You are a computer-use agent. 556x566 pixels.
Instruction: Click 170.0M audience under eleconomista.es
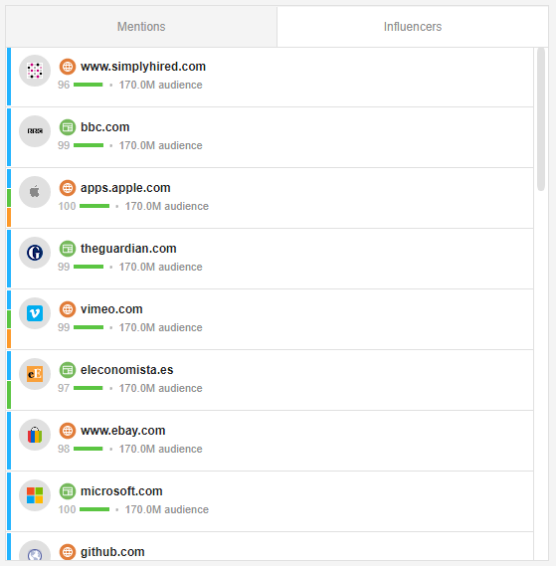161,388
